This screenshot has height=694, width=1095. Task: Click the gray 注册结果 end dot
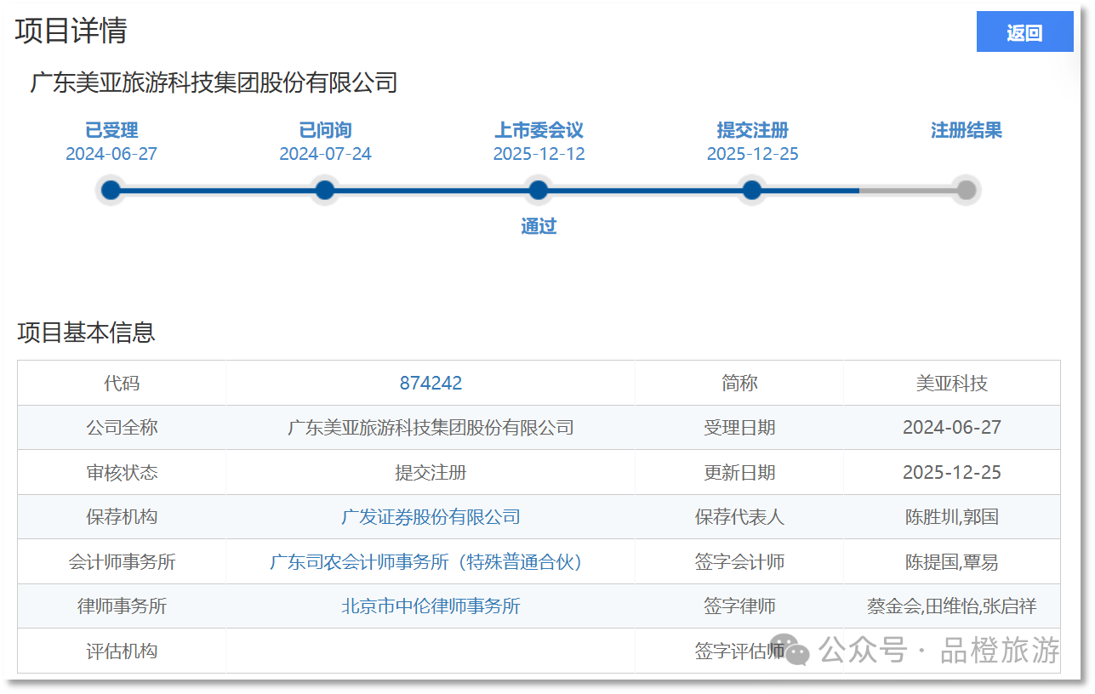click(966, 190)
